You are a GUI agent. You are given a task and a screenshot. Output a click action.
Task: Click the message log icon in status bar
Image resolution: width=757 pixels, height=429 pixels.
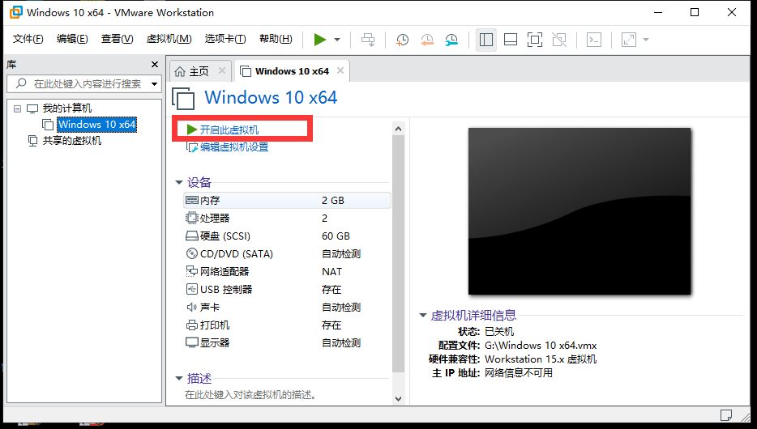click(x=725, y=414)
